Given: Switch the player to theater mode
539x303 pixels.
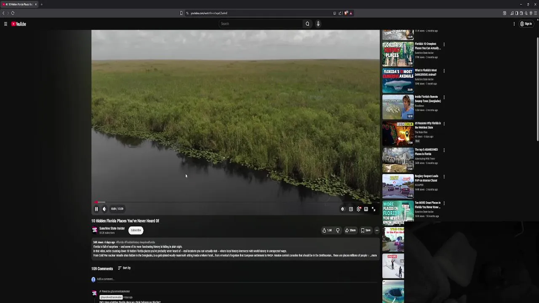Looking at the screenshot, I should pos(366,209).
